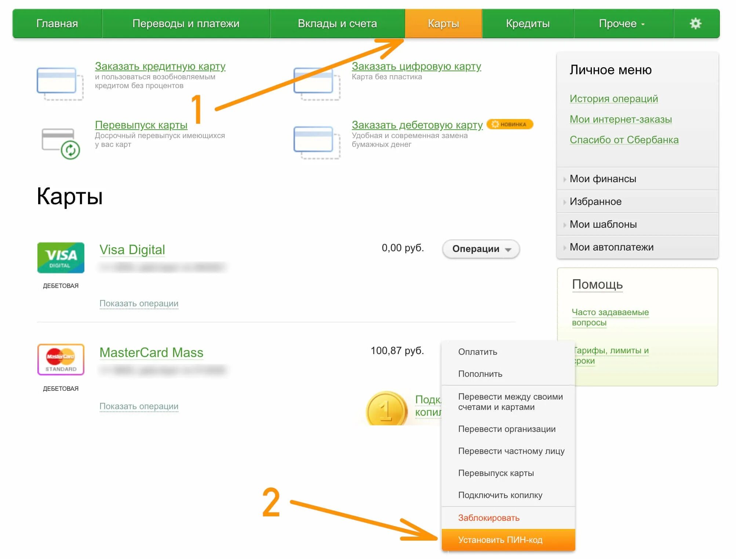Open Операции dropdown for Visa Digital
The width and height of the screenshot is (736, 559).
coord(481,249)
